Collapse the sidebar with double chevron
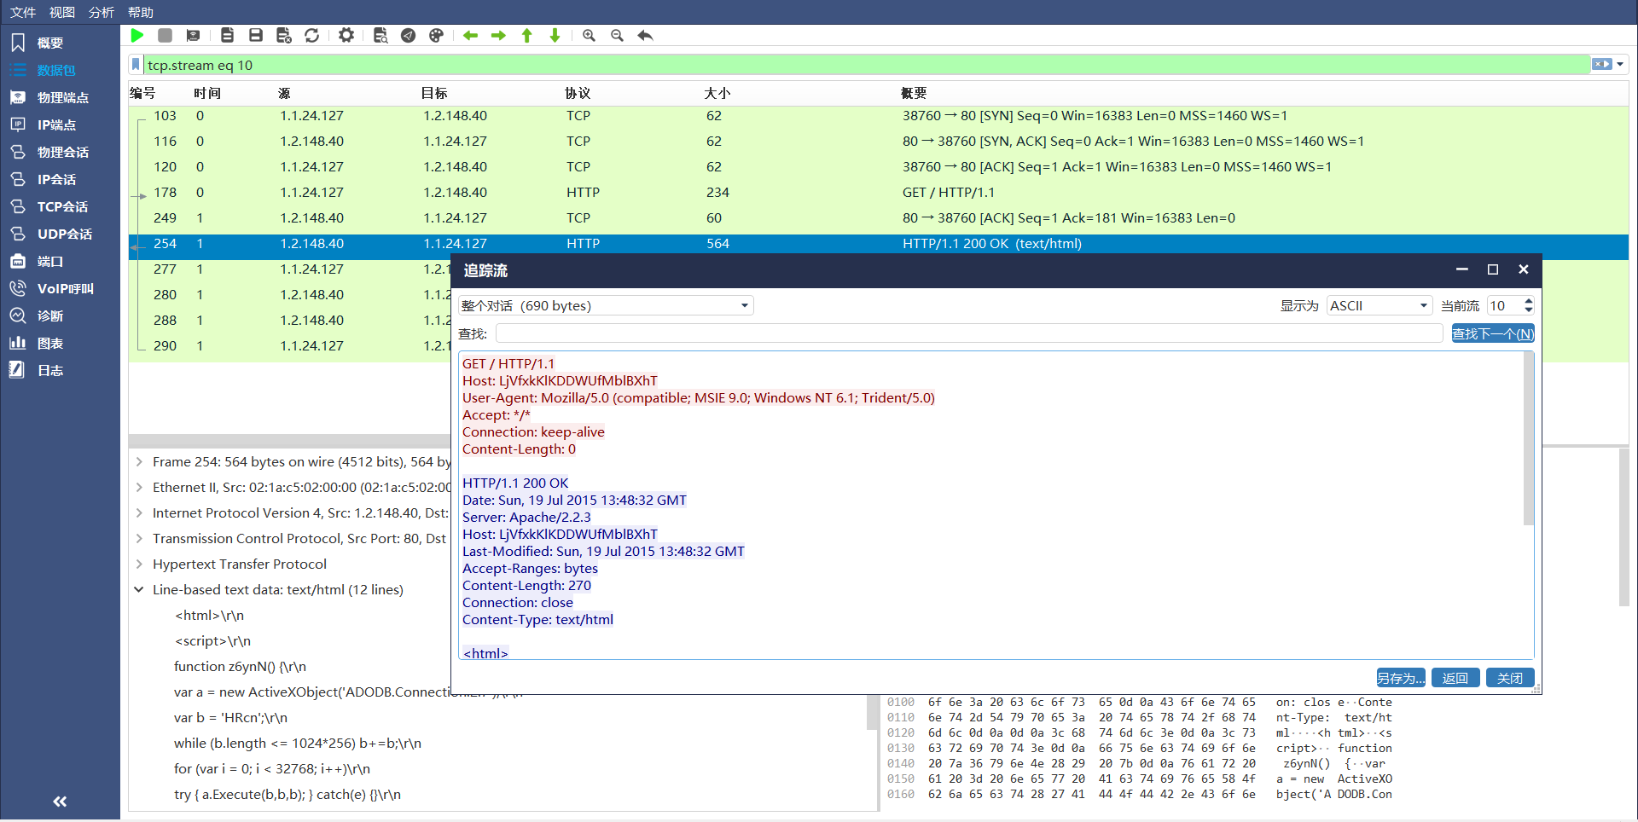 coord(60,802)
